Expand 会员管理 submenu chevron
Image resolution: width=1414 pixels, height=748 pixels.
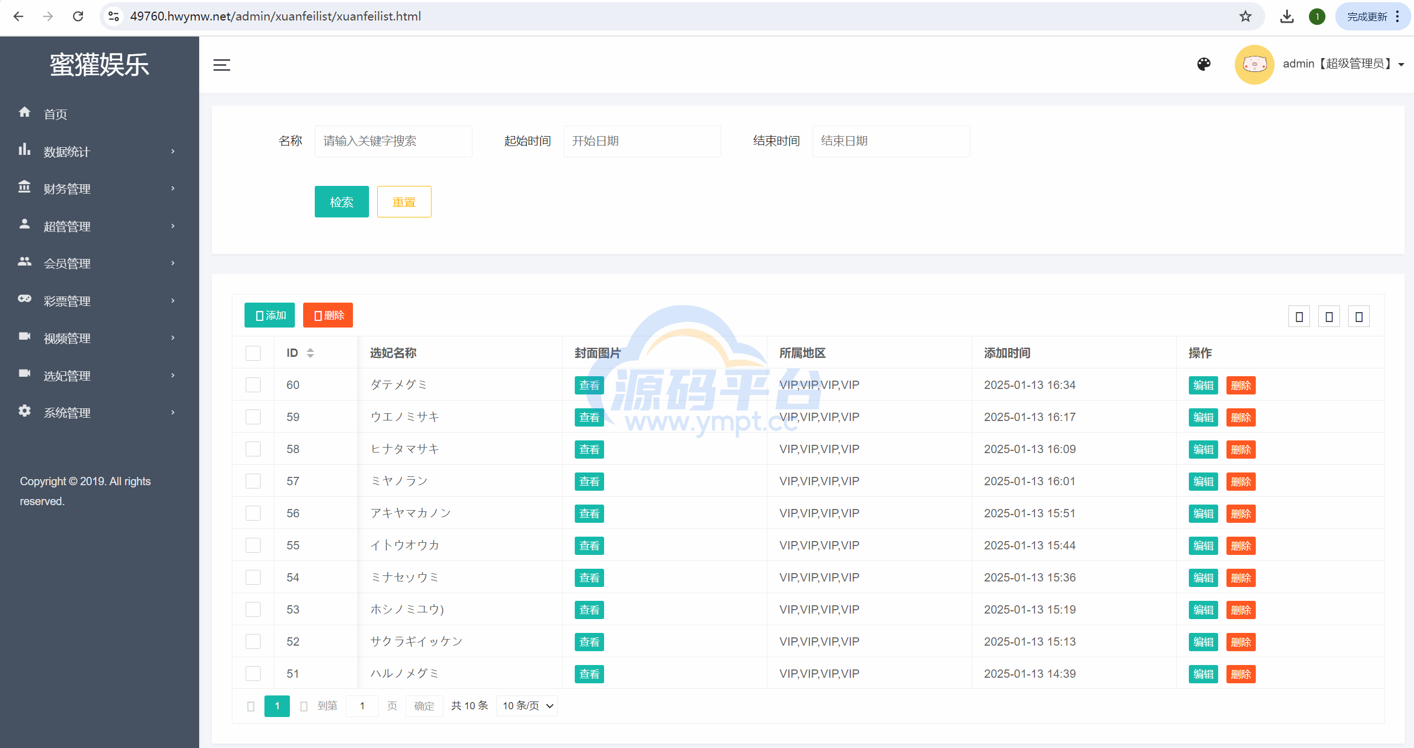click(x=173, y=263)
